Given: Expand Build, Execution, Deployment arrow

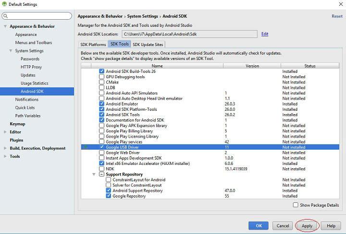Looking at the screenshot, I should (5, 148).
